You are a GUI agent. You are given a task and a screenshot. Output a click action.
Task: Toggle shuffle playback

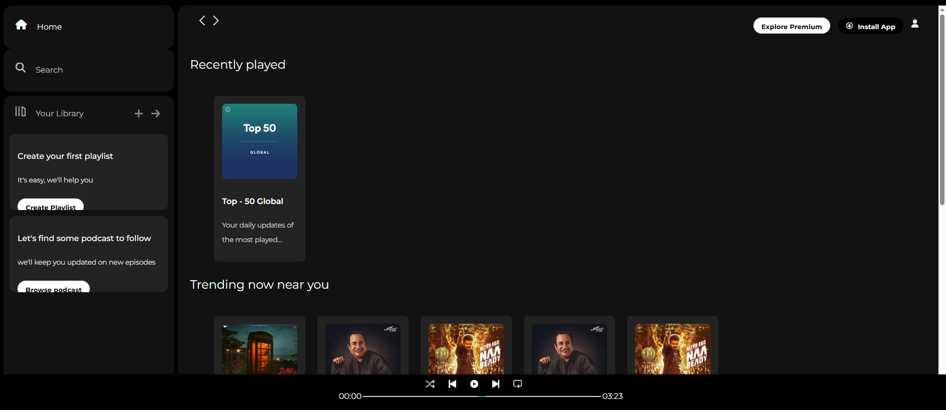click(x=430, y=384)
